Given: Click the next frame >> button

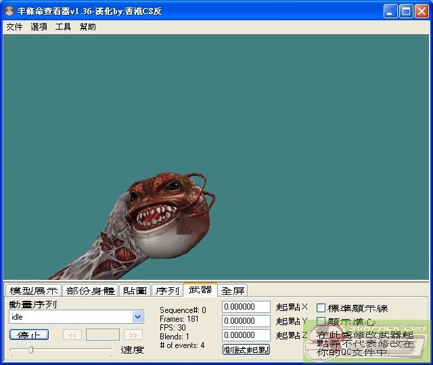Looking at the screenshot, I should click(133, 335).
